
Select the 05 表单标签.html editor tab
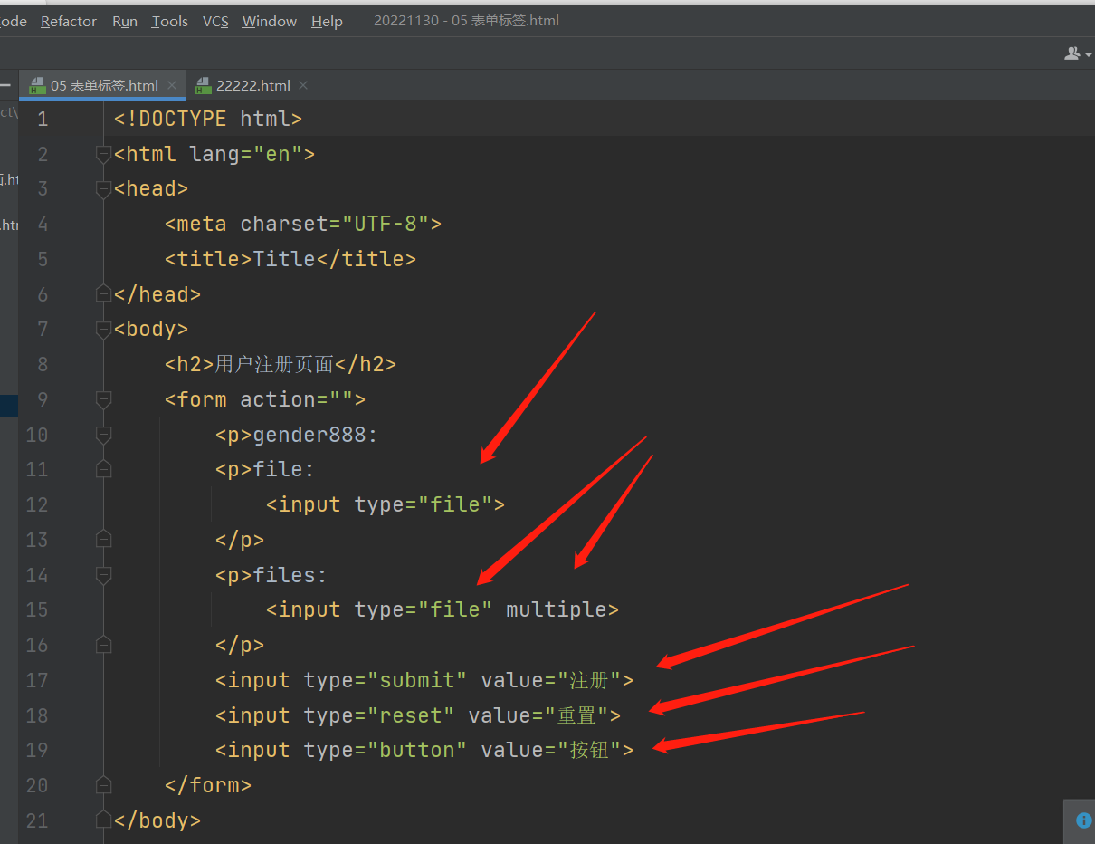coord(102,85)
